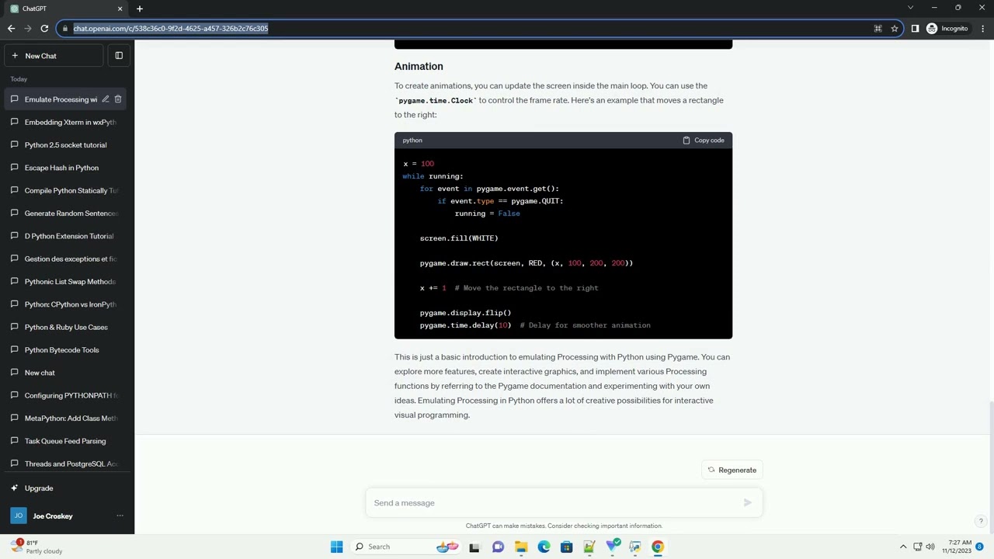Open the 'Gestion des exceptions' chat
The image size is (994, 559).
67,259
